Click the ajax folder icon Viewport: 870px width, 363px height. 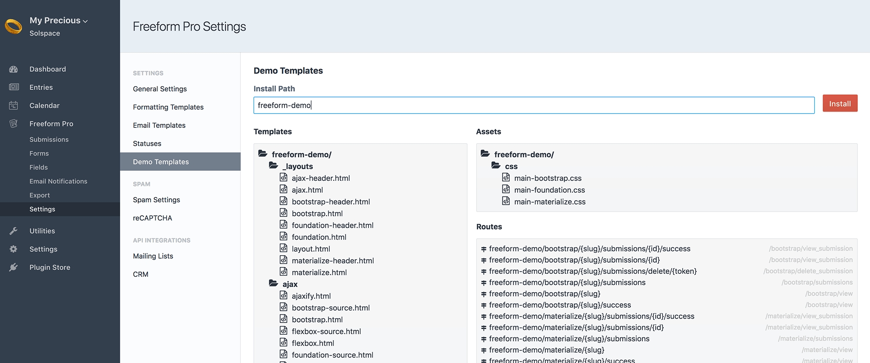tap(273, 283)
